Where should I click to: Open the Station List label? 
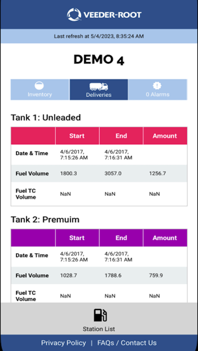pos(99,329)
